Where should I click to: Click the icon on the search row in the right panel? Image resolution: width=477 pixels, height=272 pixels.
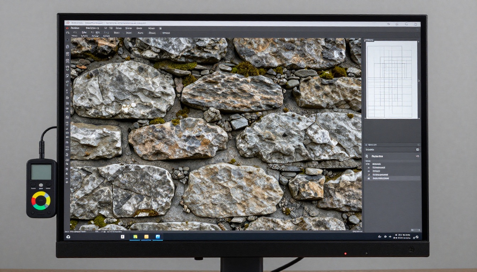418,149
